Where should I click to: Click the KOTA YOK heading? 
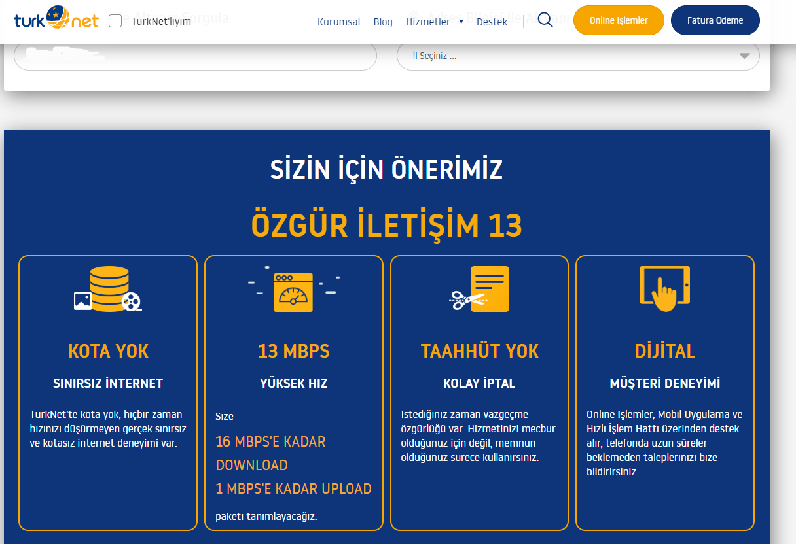pos(108,351)
